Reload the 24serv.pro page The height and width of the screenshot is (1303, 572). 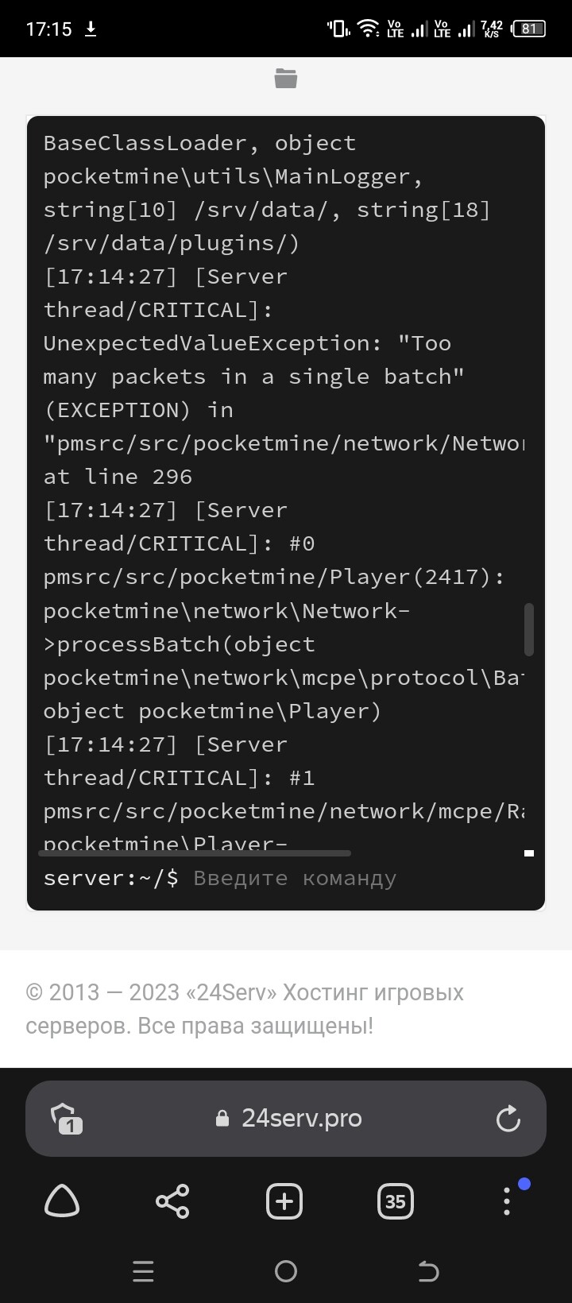tap(508, 1119)
